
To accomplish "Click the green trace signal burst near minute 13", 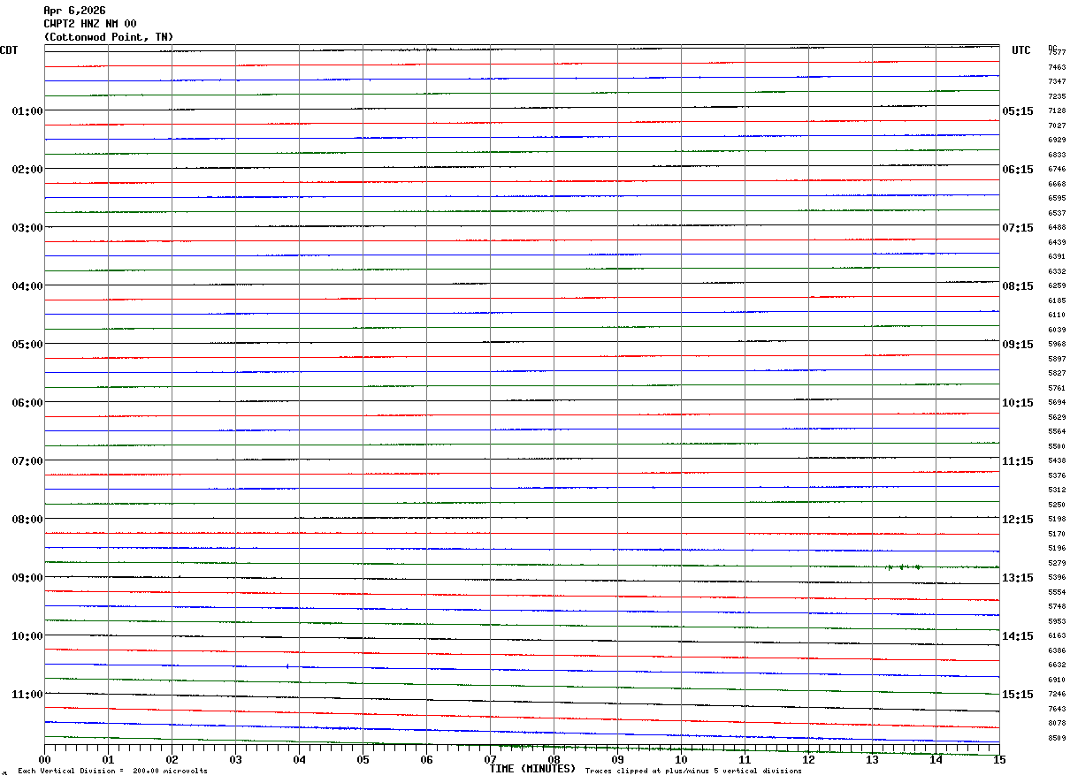I will coord(904,566).
